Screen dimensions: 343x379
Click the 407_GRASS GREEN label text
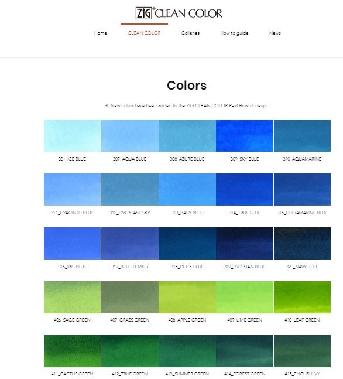click(130, 320)
